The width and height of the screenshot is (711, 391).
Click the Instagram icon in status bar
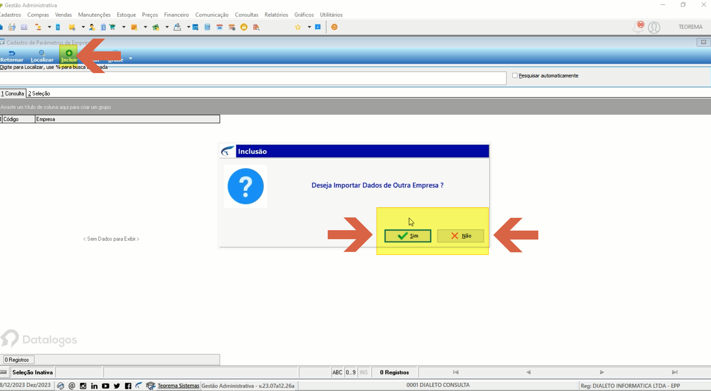(x=83, y=386)
